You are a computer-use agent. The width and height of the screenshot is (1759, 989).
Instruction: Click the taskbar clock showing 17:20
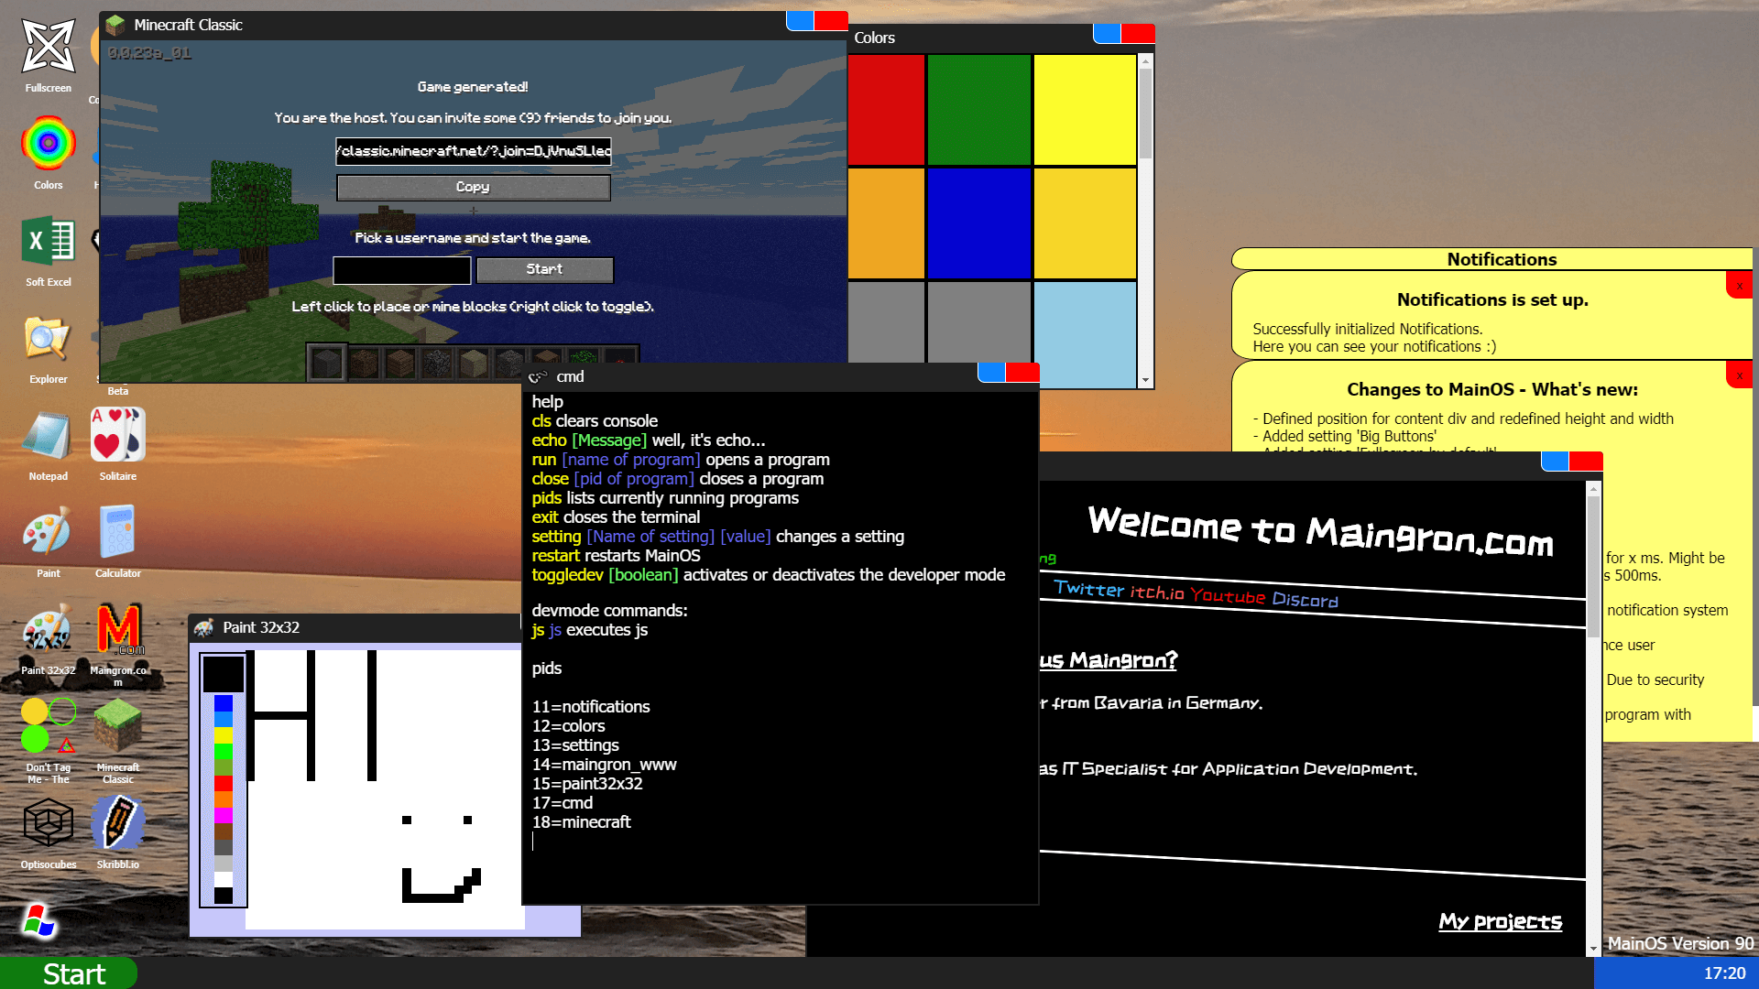tap(1724, 973)
